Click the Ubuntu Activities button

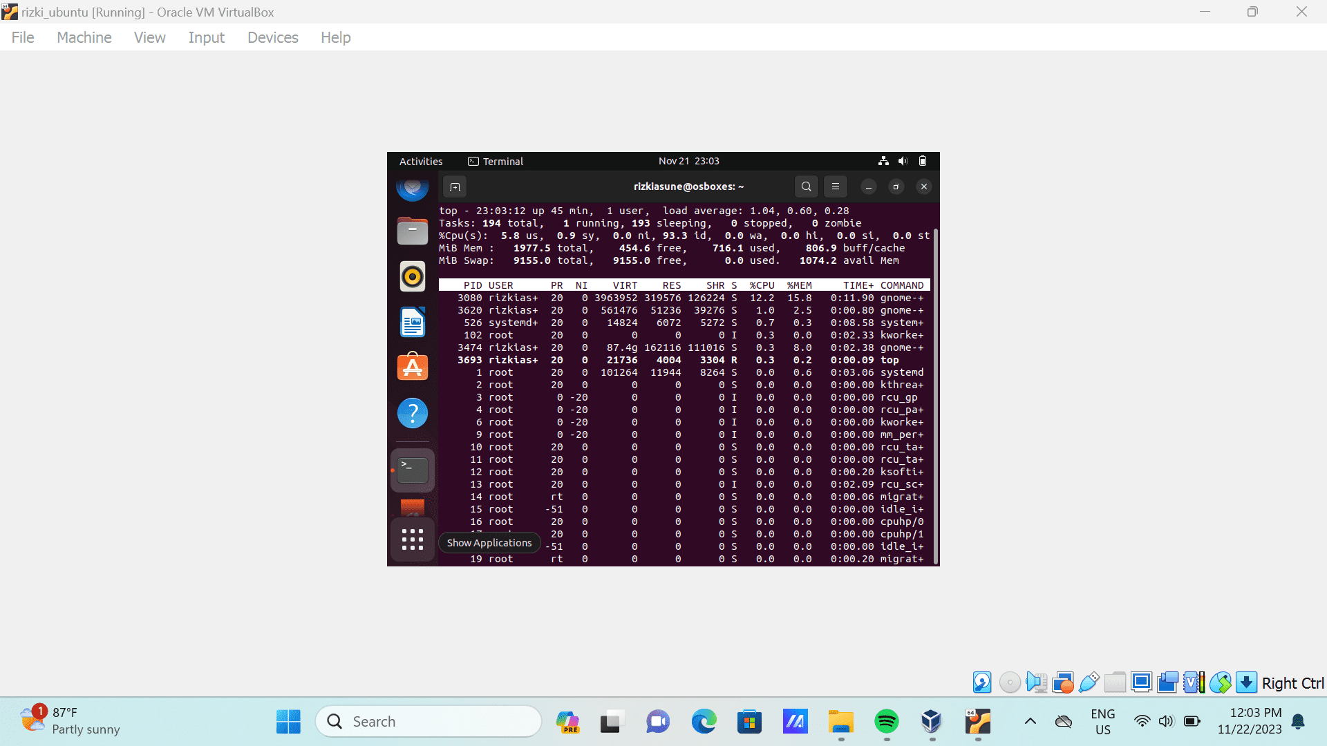421,161
